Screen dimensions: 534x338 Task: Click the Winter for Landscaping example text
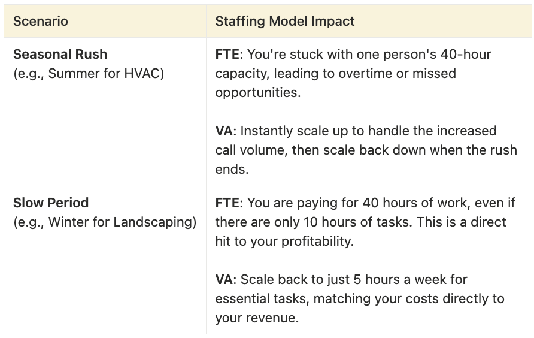[105, 222]
